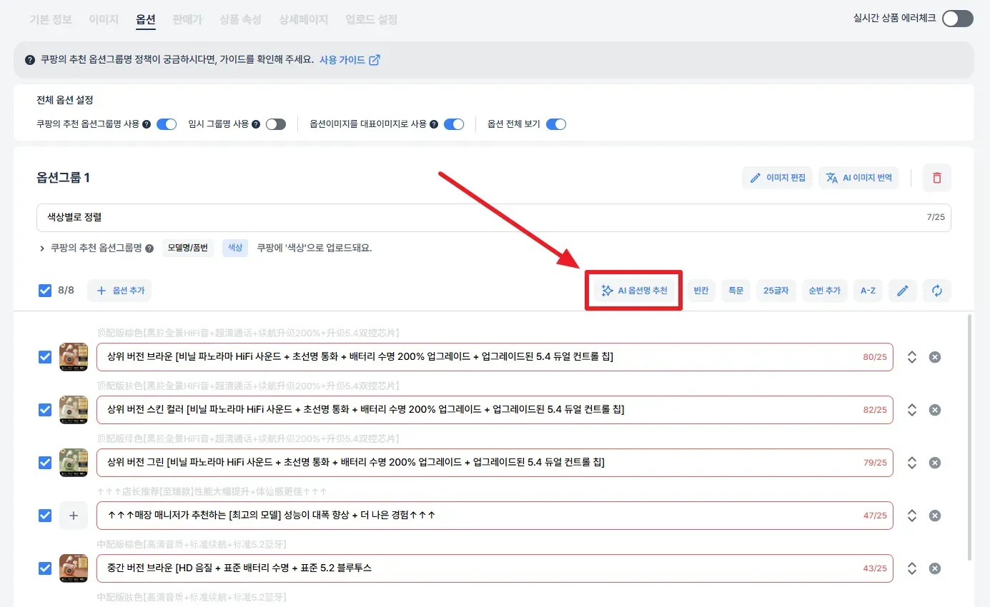Open thumbnail of 상위 버전 브라운 option

tap(74, 357)
